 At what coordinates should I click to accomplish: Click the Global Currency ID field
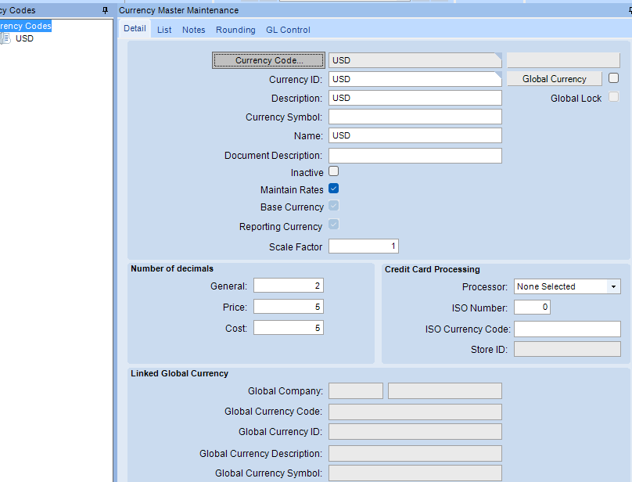(415, 432)
